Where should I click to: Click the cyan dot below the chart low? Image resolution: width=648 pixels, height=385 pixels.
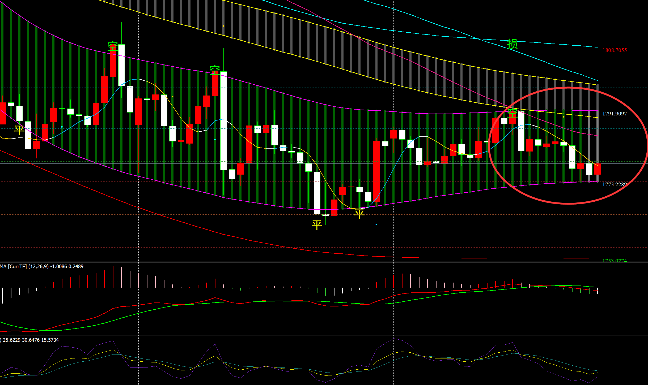[376, 224]
